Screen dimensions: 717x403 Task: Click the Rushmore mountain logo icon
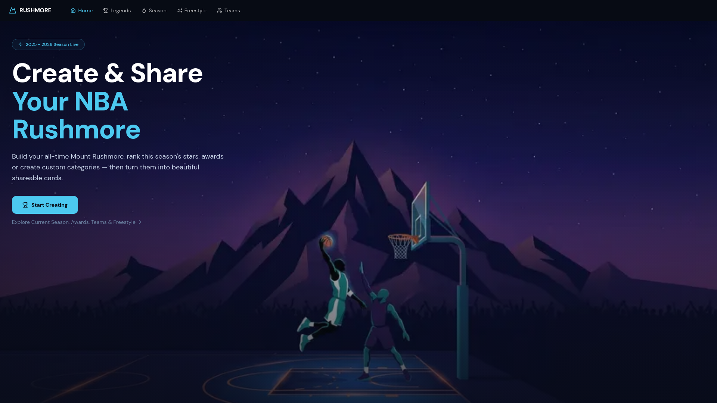13,10
